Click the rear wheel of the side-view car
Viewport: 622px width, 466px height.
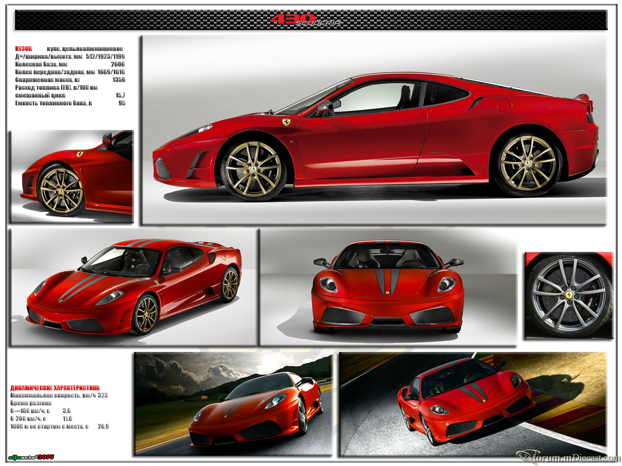tap(527, 162)
